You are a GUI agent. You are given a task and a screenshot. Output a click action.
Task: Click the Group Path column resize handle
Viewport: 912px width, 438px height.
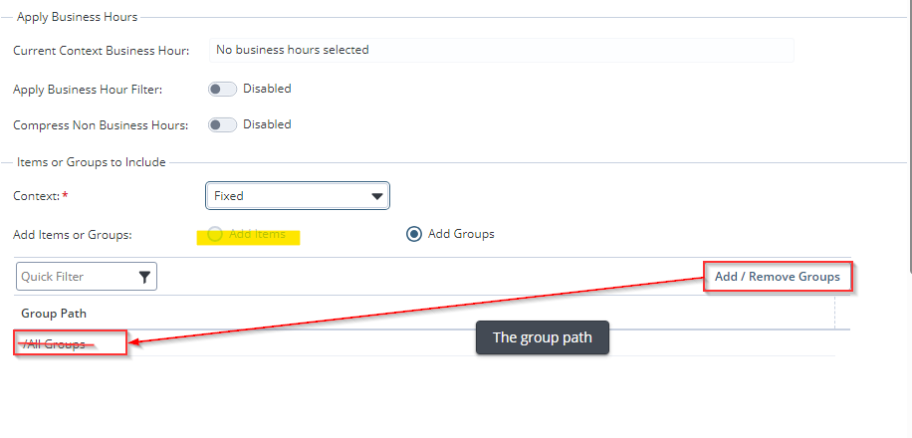click(x=834, y=313)
